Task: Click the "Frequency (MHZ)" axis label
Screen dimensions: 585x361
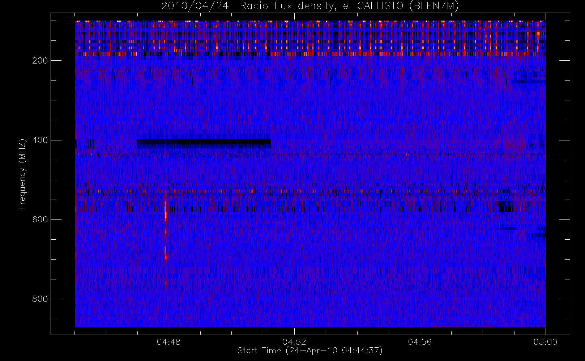Action: 22,174
